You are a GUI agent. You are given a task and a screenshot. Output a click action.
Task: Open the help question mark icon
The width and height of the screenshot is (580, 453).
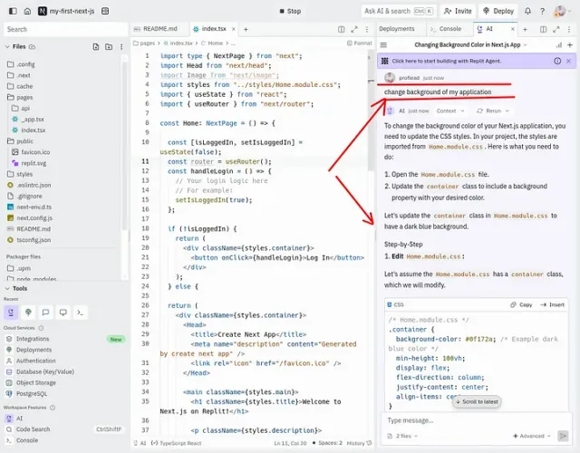542,11
